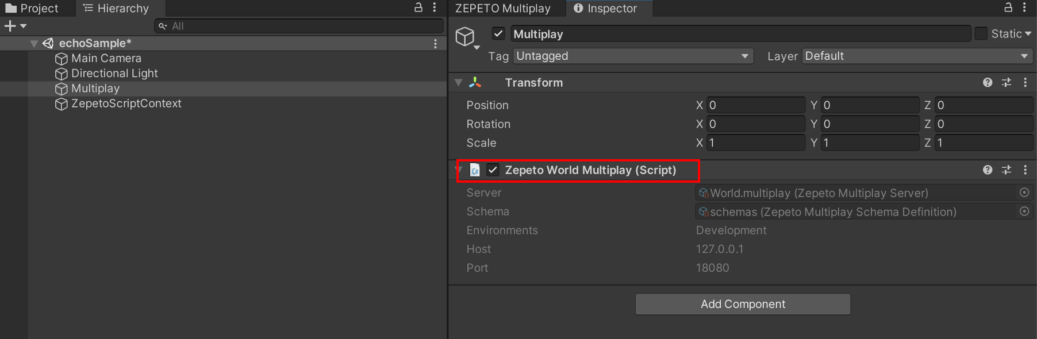Disable the Zepeto World Multiplay script checkbox

[493, 170]
